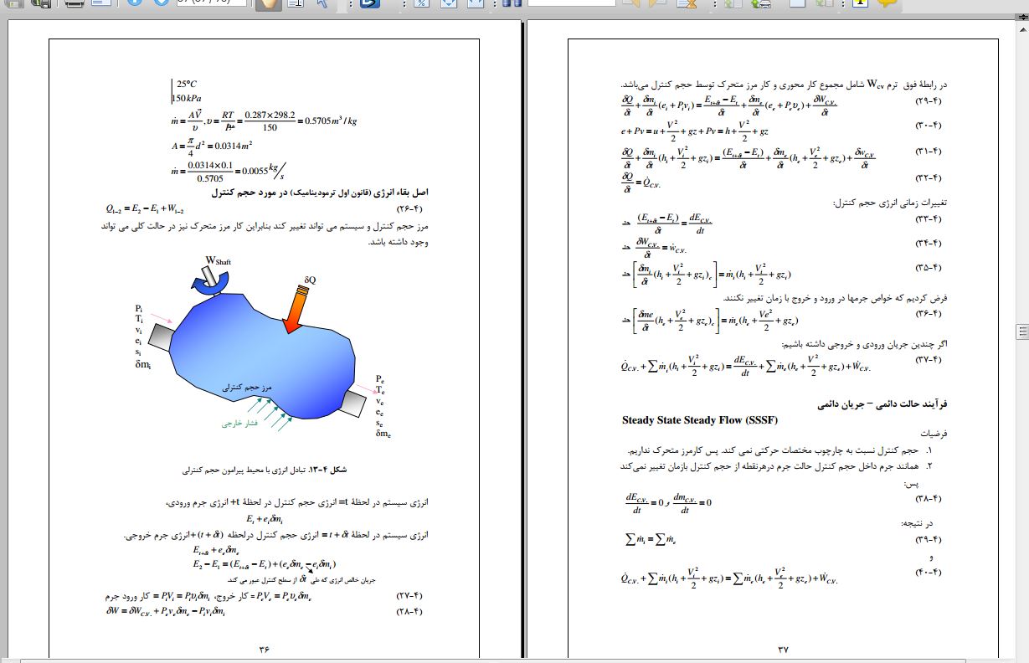
Task: Click the Find Next arrow icon
Action: click(x=658, y=4)
